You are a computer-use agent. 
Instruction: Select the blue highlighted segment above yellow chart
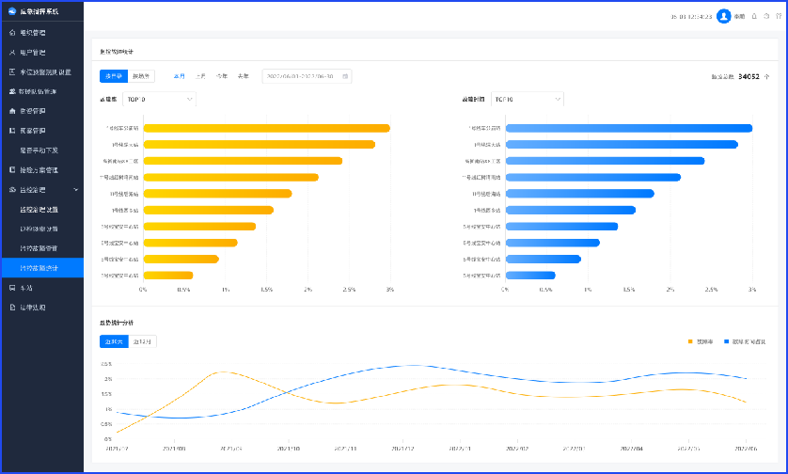point(113,76)
